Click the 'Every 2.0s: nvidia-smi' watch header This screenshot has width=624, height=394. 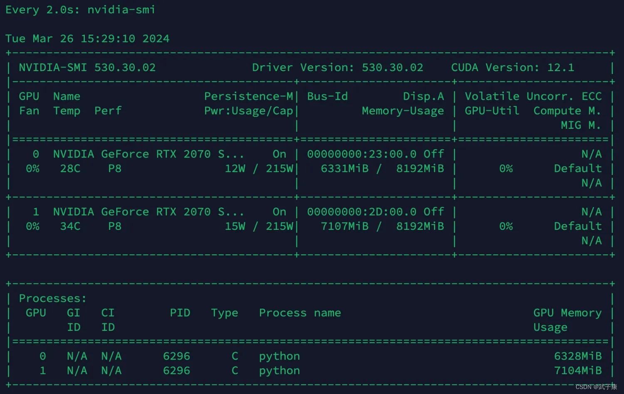80,10
